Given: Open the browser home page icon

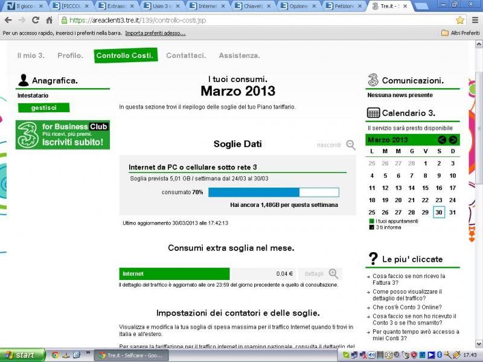Looking at the screenshot, I should (x=50, y=21).
